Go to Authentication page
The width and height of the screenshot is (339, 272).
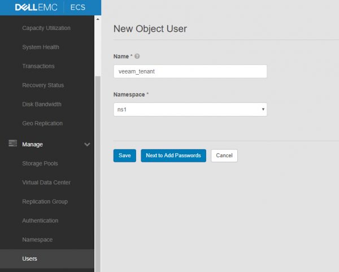40,221
